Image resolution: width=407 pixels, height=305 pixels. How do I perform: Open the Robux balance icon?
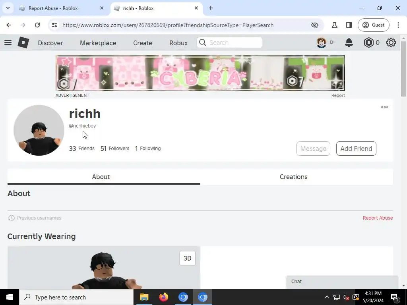click(x=368, y=42)
